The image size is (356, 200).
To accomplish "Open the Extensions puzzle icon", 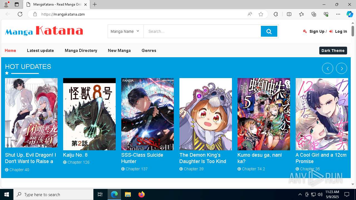I will [x=276, y=14].
